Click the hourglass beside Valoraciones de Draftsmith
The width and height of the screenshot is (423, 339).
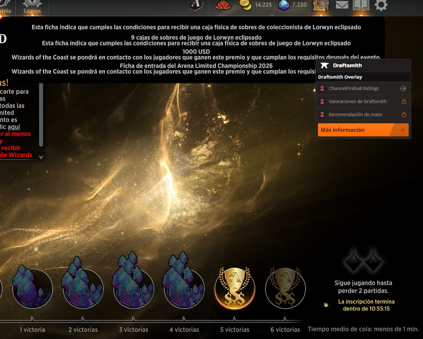coord(322,102)
